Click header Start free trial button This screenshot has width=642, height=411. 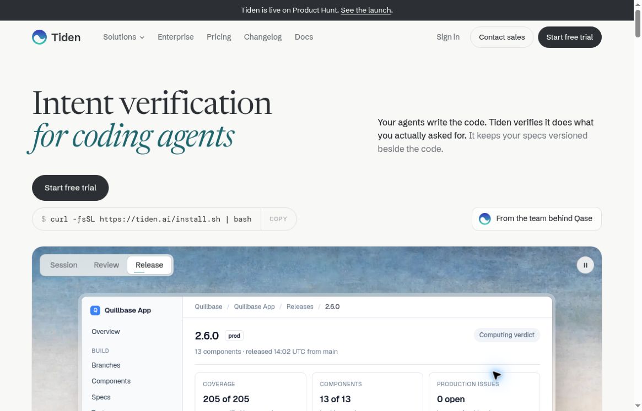569,37
